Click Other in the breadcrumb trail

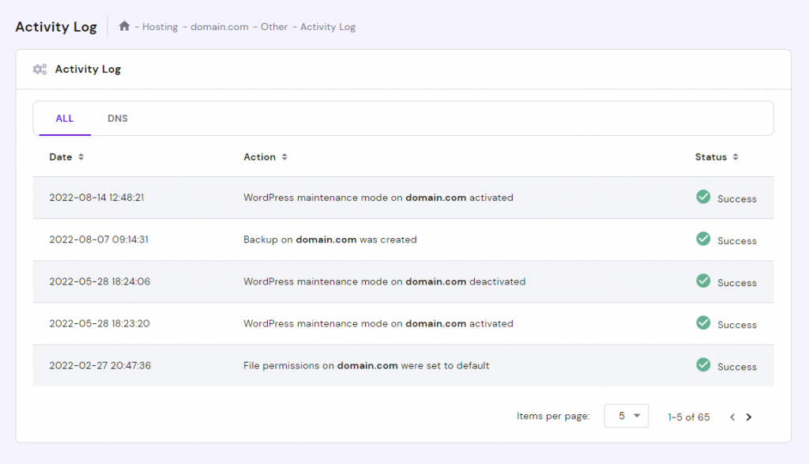click(274, 26)
